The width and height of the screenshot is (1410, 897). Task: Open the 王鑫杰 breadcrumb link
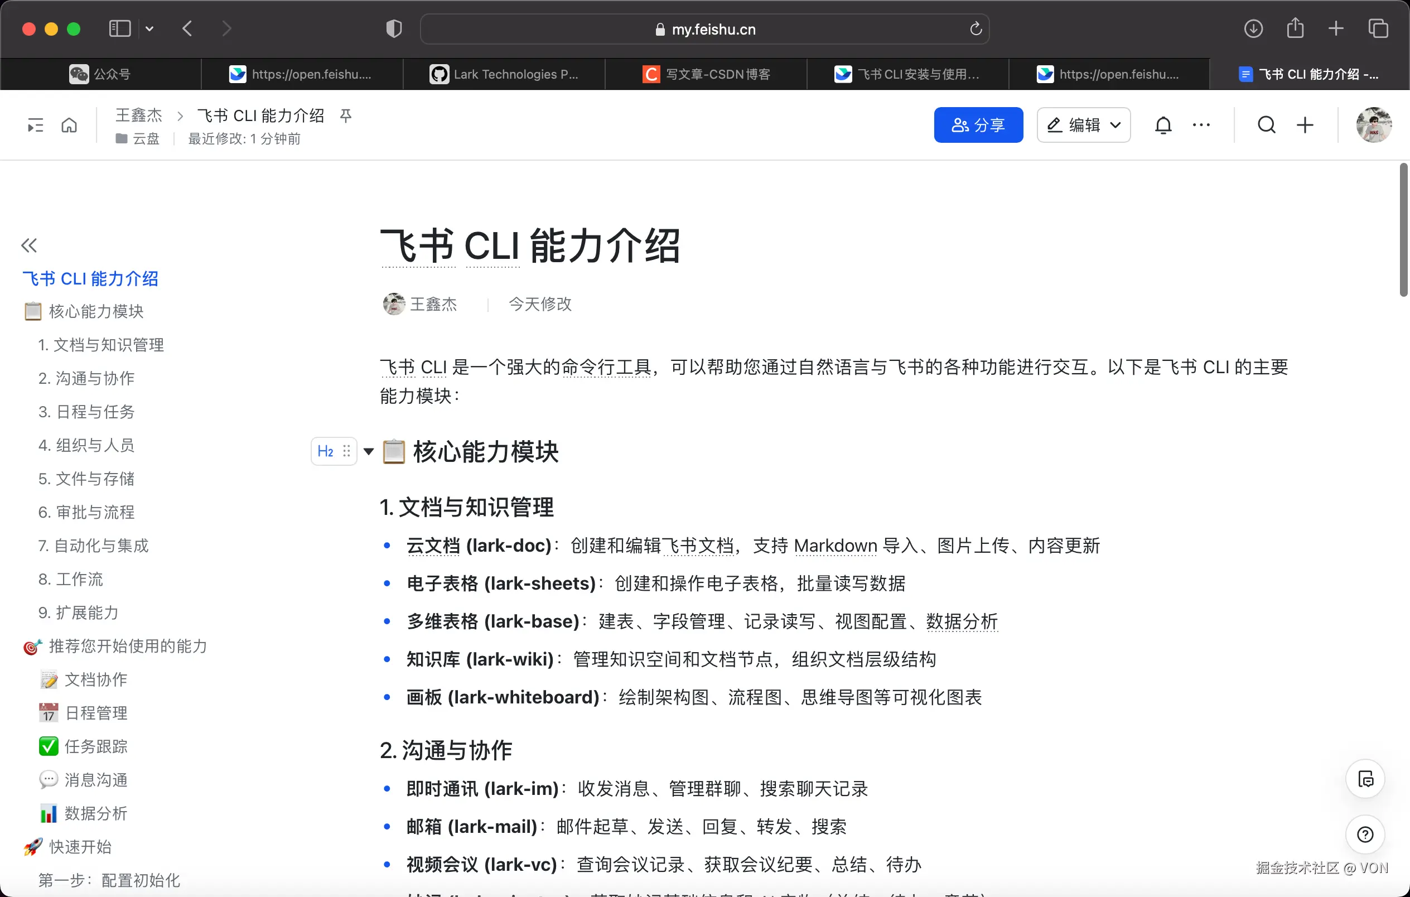tap(139, 115)
